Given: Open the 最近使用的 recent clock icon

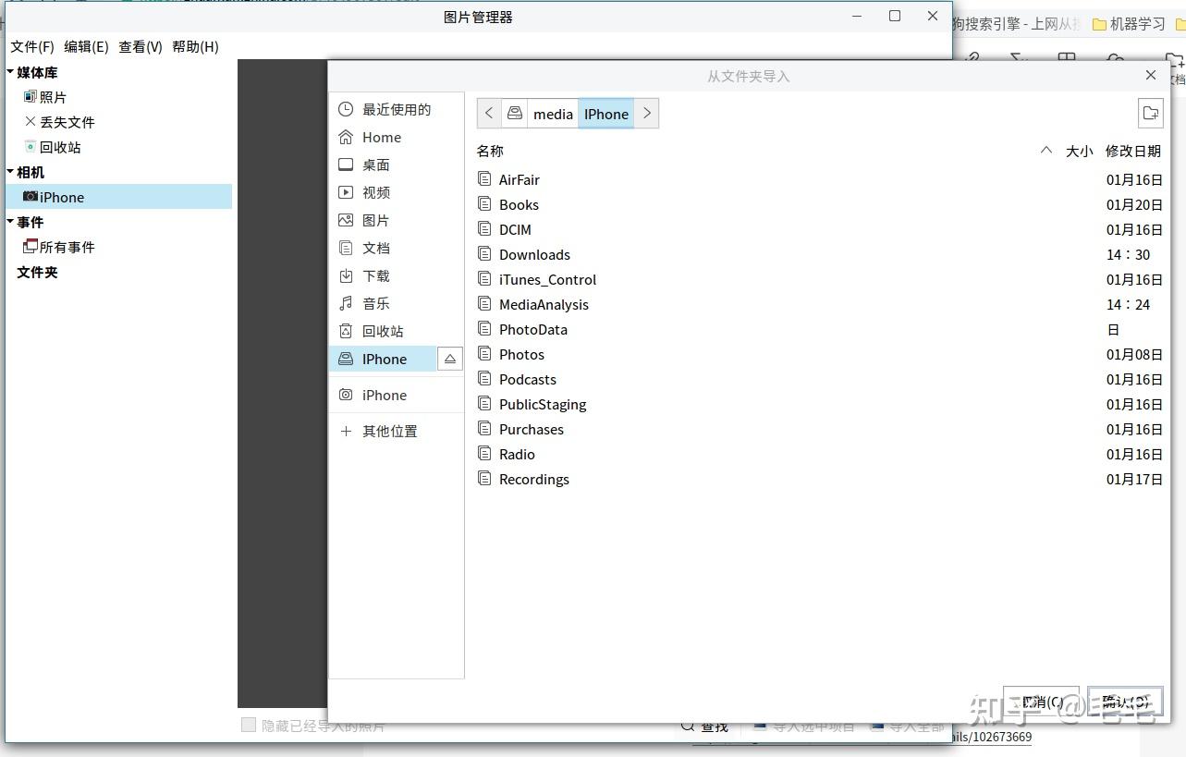Looking at the screenshot, I should click(346, 109).
